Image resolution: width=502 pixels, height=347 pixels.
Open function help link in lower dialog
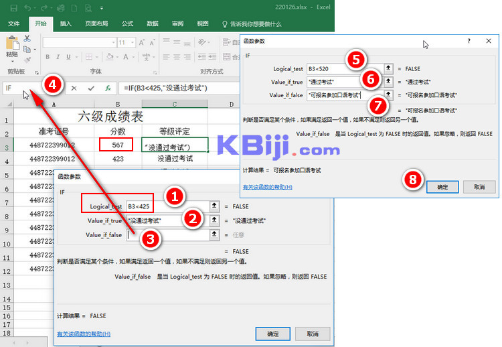tap(84, 334)
